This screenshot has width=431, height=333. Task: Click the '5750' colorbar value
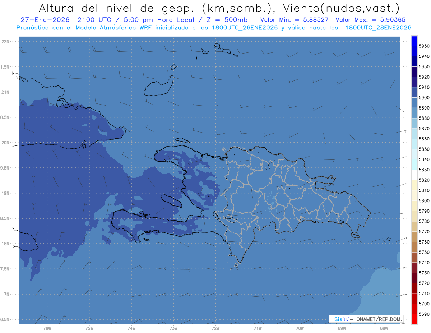pos(424,252)
